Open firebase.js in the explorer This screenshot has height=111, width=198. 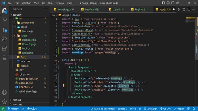[28, 31]
